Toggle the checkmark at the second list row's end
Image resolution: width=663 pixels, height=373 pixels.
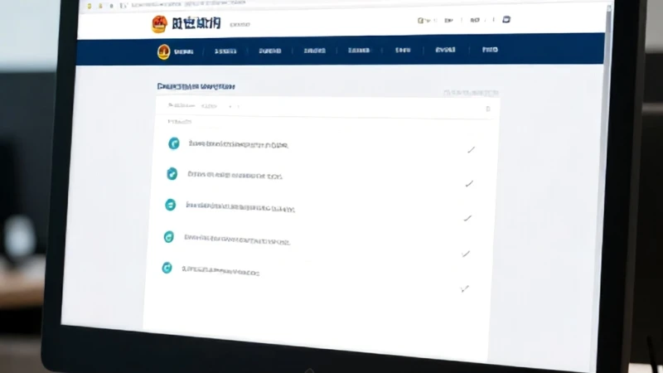click(469, 183)
